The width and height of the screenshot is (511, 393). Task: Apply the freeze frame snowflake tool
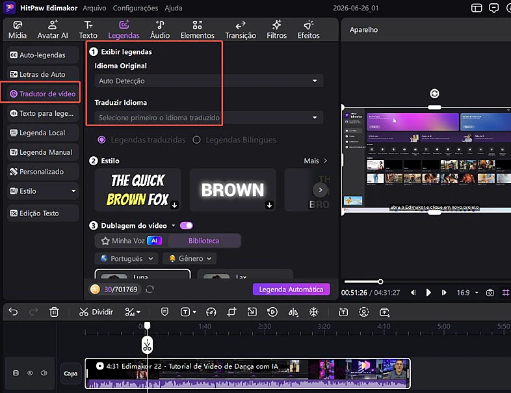pyautogui.click(x=313, y=312)
